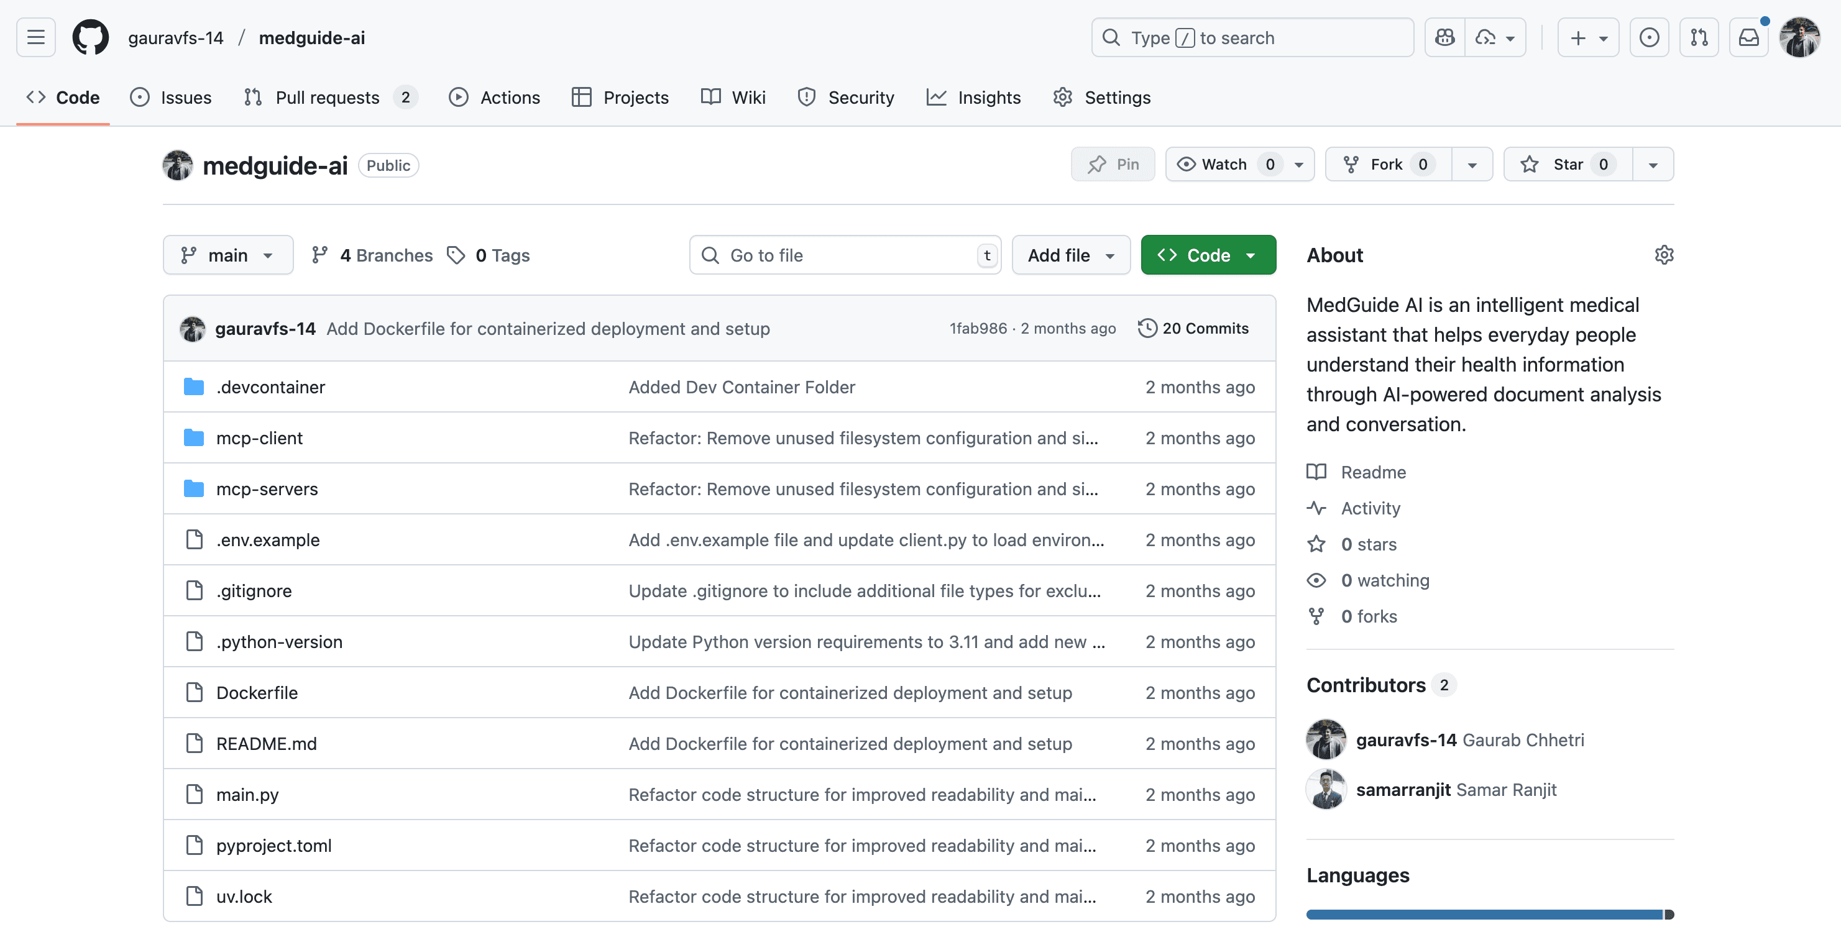Open the user profile avatar menu
Image resolution: width=1841 pixels, height=932 pixels.
pyautogui.click(x=1799, y=37)
